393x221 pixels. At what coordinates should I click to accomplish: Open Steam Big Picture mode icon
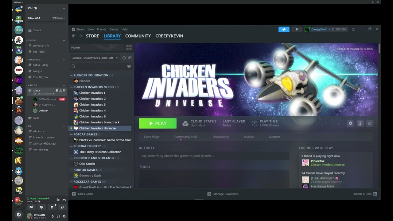[353, 29]
